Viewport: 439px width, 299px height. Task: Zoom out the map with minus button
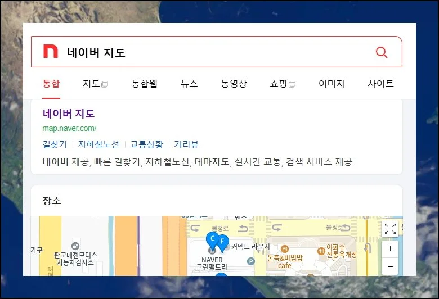click(x=390, y=266)
